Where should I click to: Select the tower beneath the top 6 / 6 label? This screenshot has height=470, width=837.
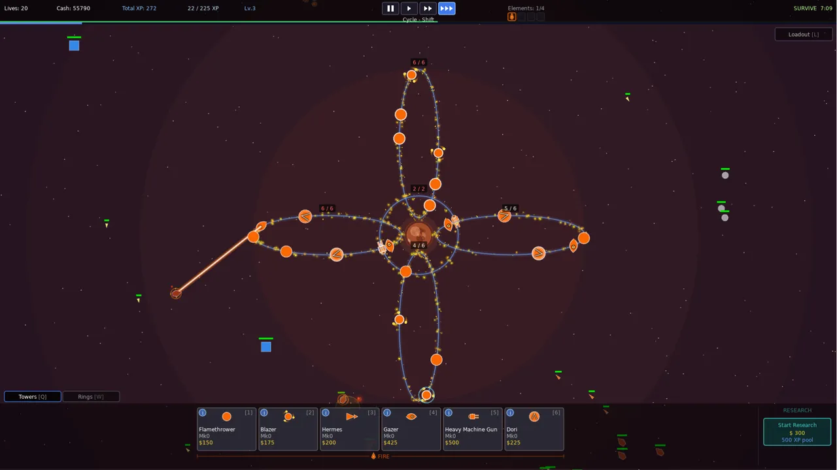411,75
